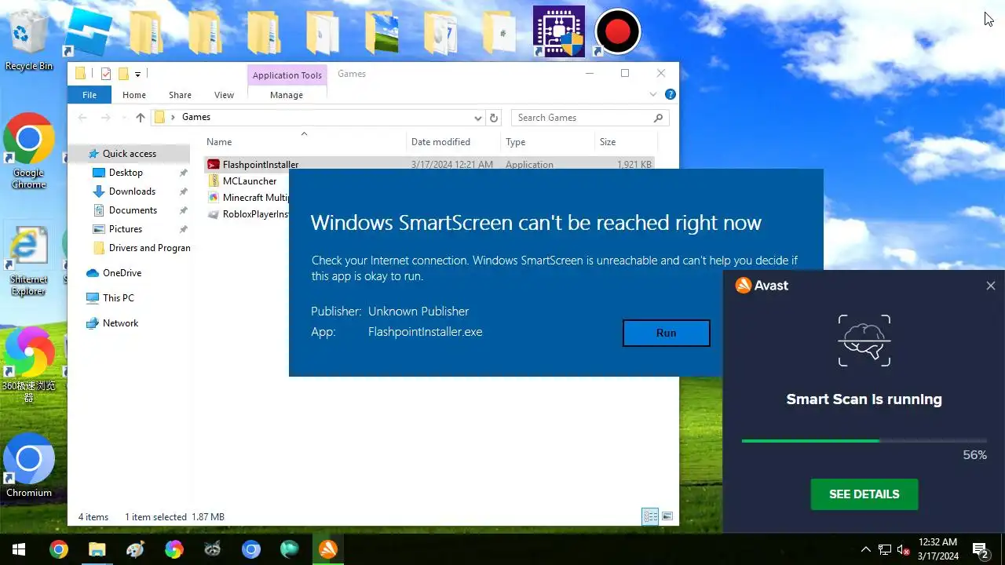Switch to large icons view layout
The height and width of the screenshot is (565, 1005).
click(667, 516)
